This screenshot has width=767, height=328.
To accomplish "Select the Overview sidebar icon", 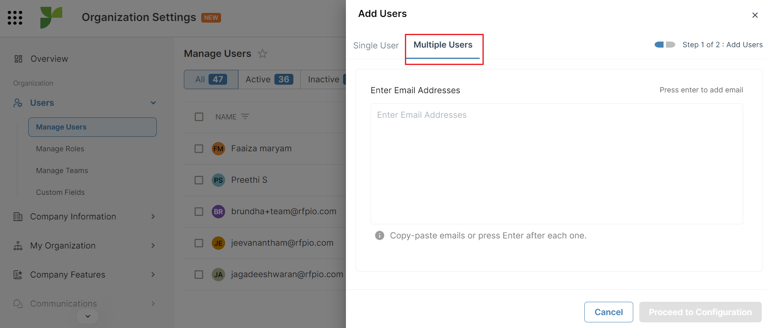I will pyautogui.click(x=18, y=58).
